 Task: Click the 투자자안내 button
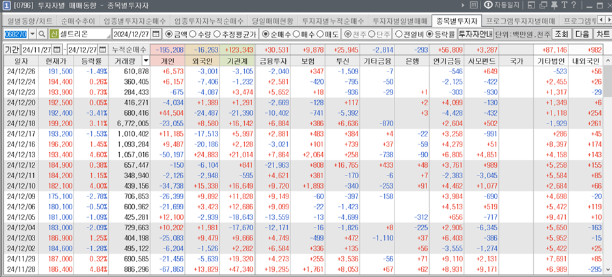click(475, 34)
